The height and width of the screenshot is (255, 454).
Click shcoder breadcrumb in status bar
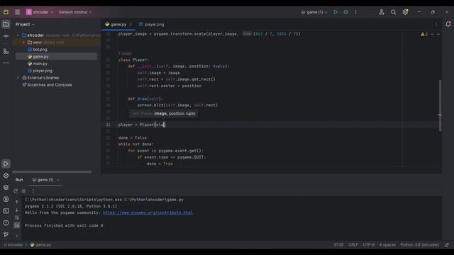click(x=13, y=245)
